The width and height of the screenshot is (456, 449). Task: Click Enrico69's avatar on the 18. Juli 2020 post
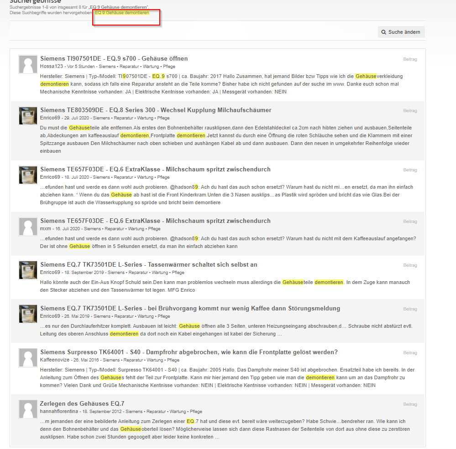pyautogui.click(x=28, y=175)
